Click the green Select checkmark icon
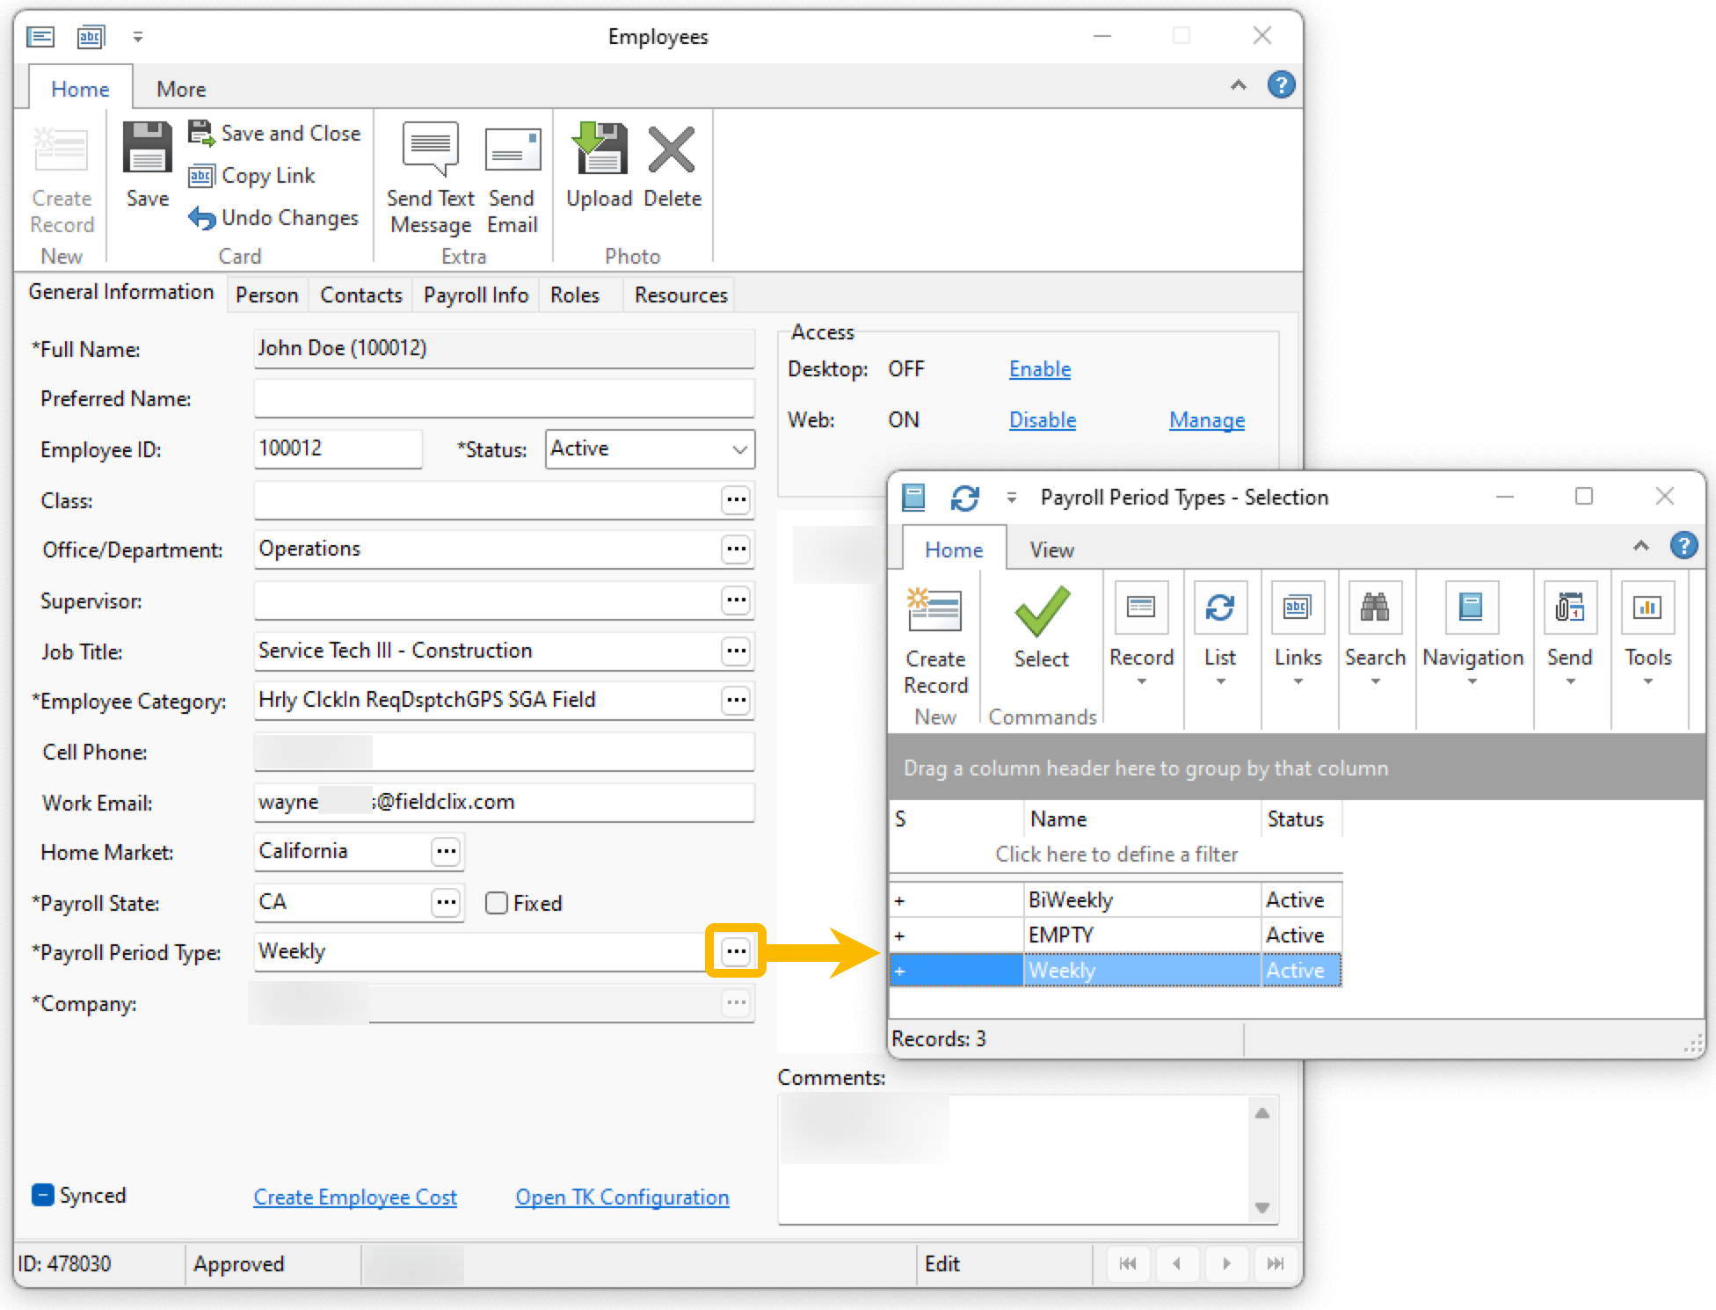The height and width of the screenshot is (1310, 1716). [1041, 610]
